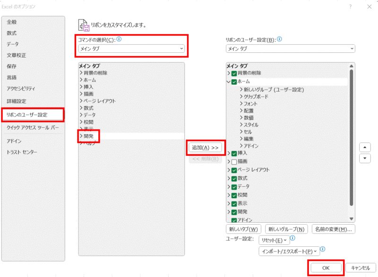Uncheck the 挿入 tab checkbox
Screen dimensions: 378x277
coord(234,153)
